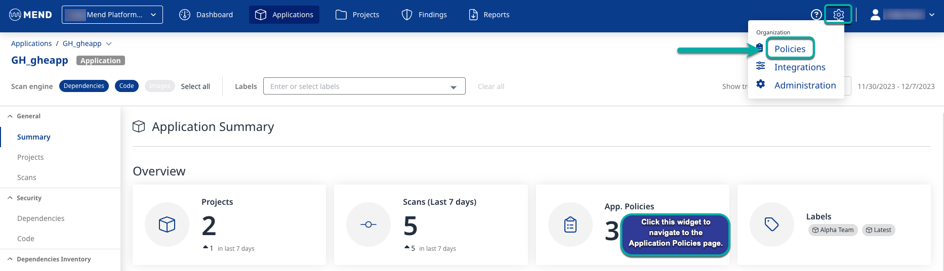
Task: Click the Projects cube icon in overview
Action: [167, 224]
